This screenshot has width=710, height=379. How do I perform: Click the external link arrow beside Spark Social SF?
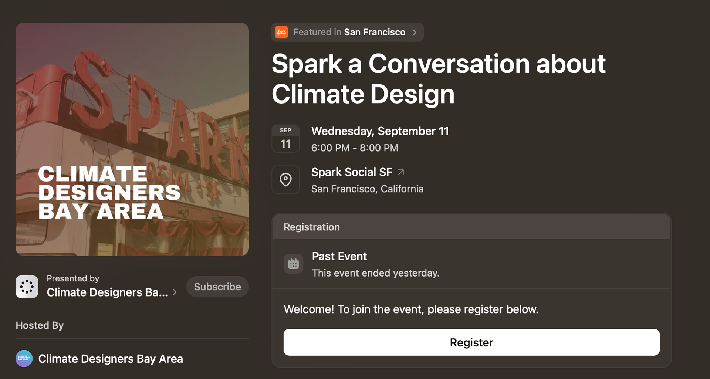(x=401, y=172)
